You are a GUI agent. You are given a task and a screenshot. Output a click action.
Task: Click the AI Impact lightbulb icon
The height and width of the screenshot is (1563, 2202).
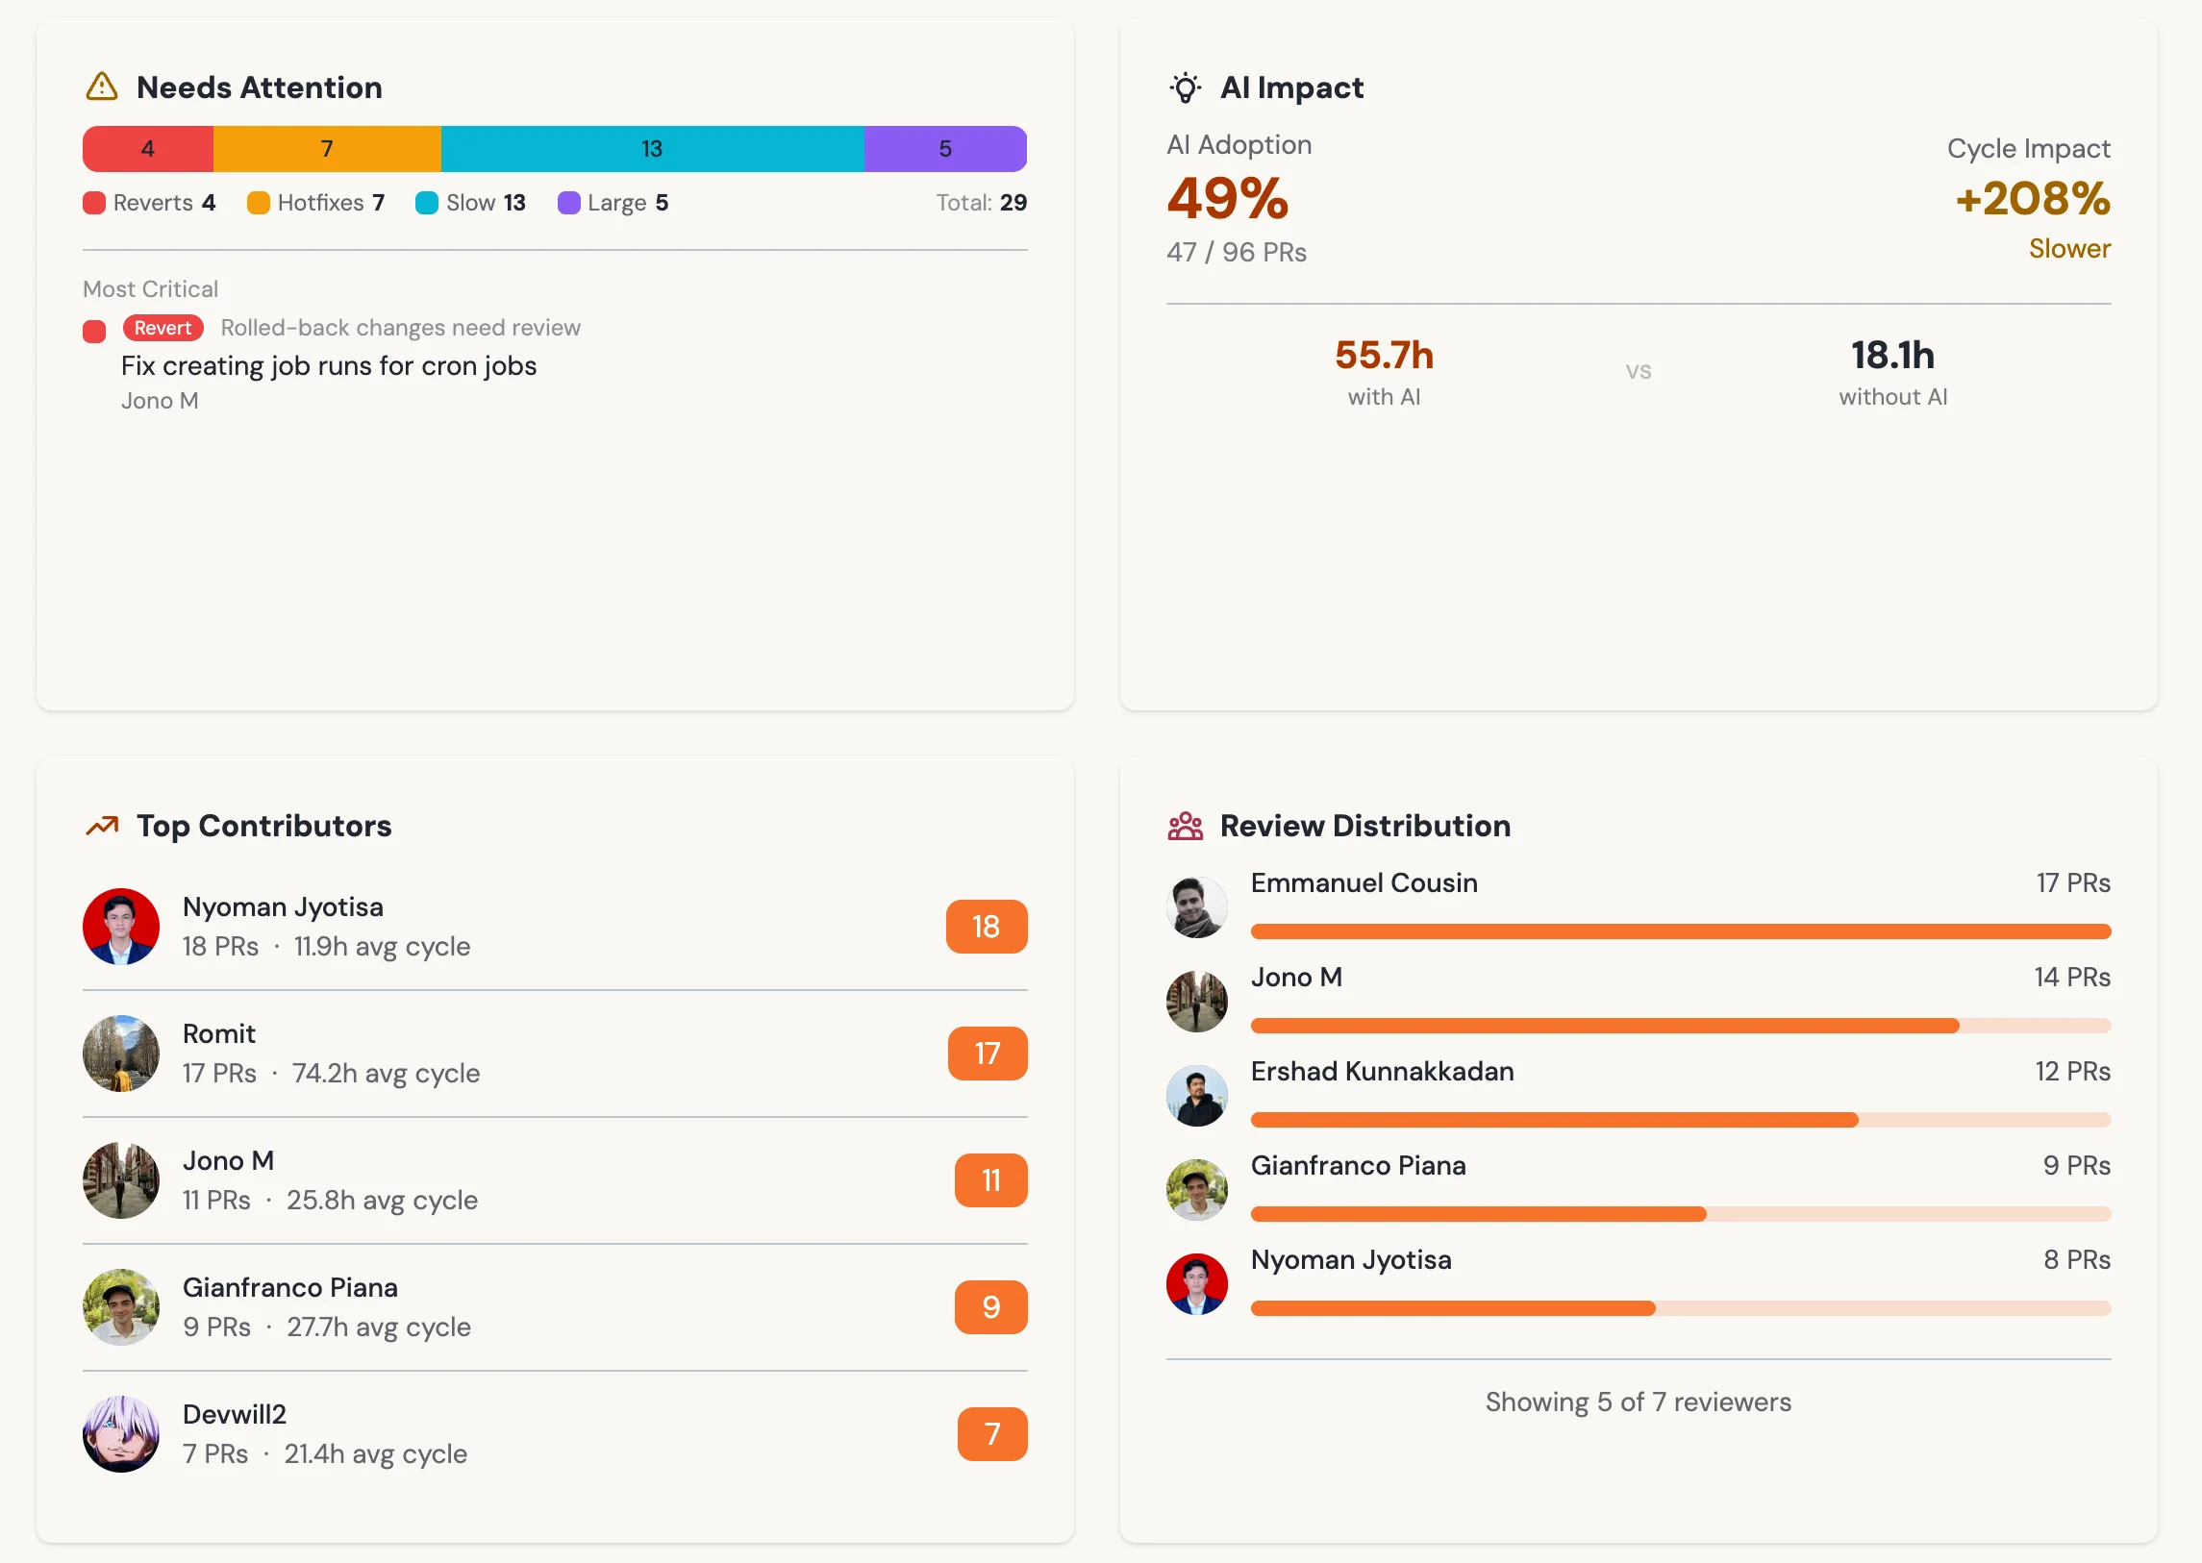1186,87
